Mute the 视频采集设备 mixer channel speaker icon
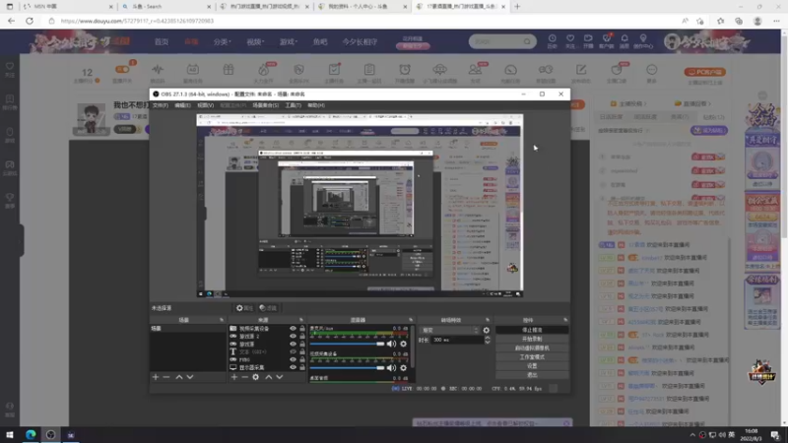This screenshot has width=788, height=443. tap(391, 368)
